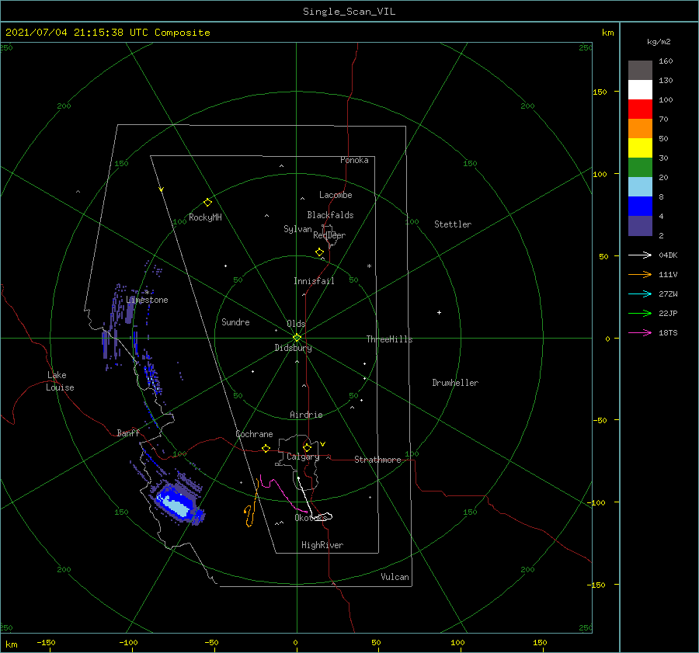Click the yellow diamond marker south of RedDeer
The height and width of the screenshot is (653, 699).
coord(319,252)
